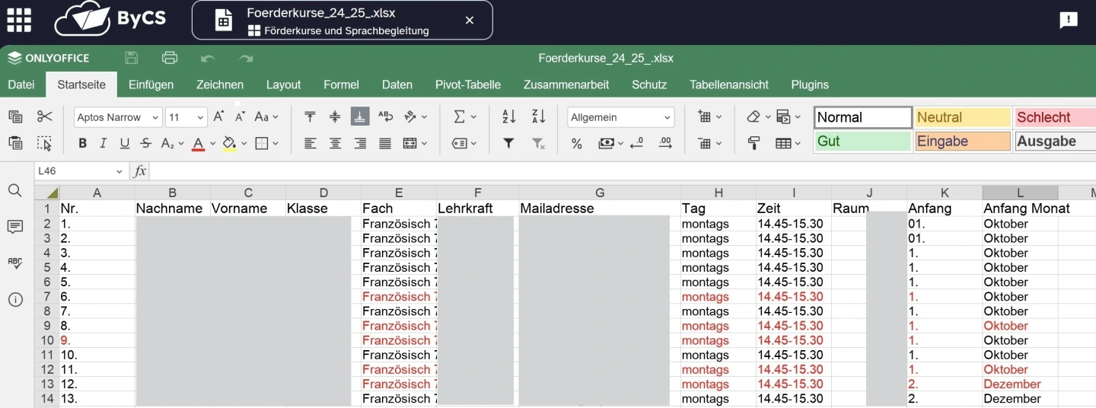Viewport: 1096px width, 408px height.
Task: Click the fill color yellow swatch
Action: pyautogui.click(x=229, y=143)
